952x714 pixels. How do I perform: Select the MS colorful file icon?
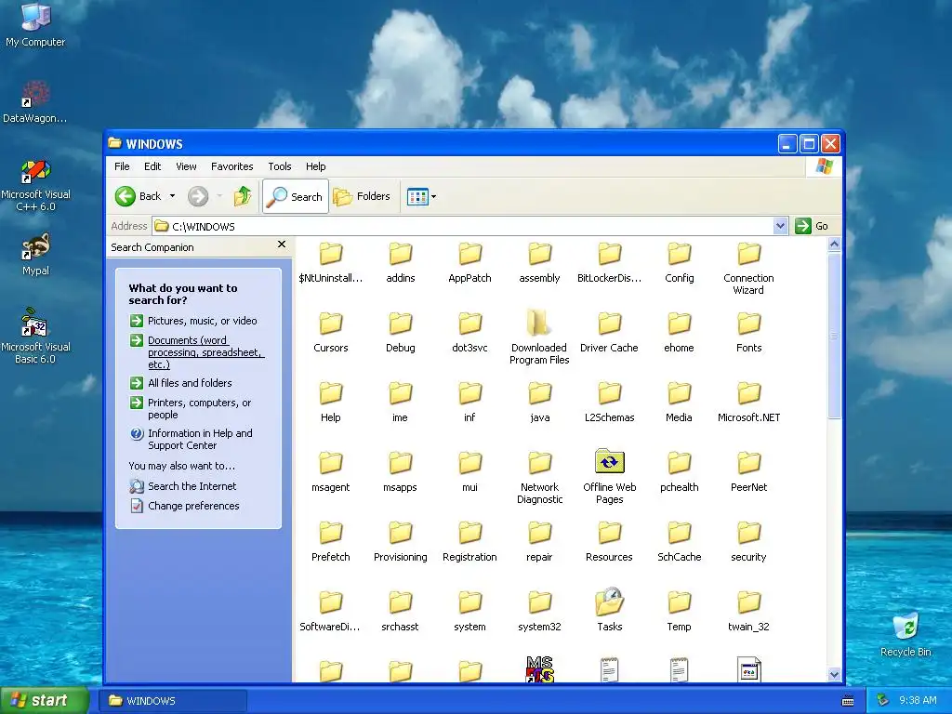point(540,668)
